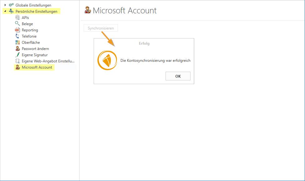The image size is (305, 181).
Task: Select the PDF icon for Reporting
Action: [x=17, y=30]
